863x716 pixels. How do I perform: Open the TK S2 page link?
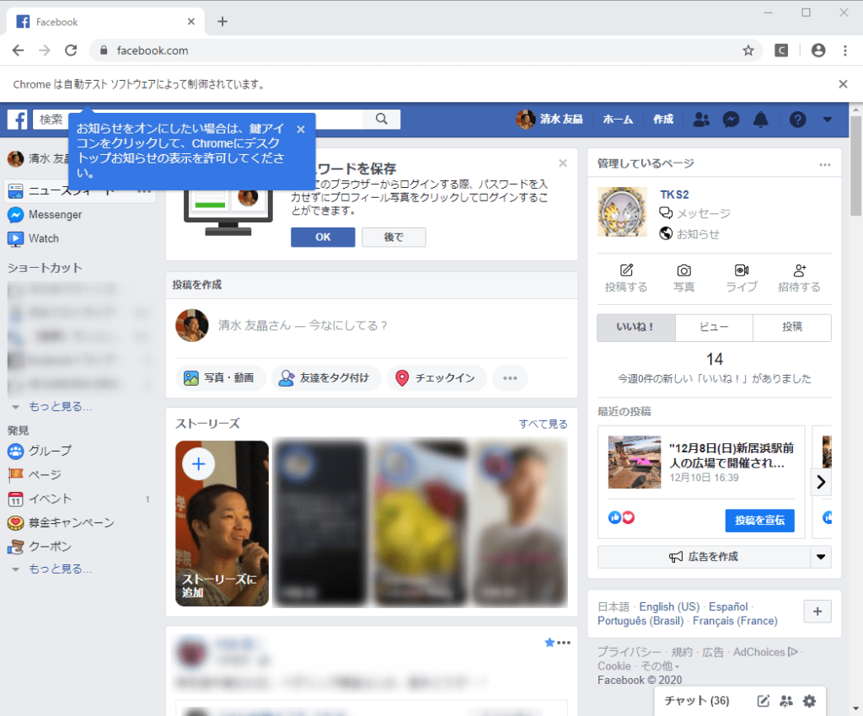(674, 195)
